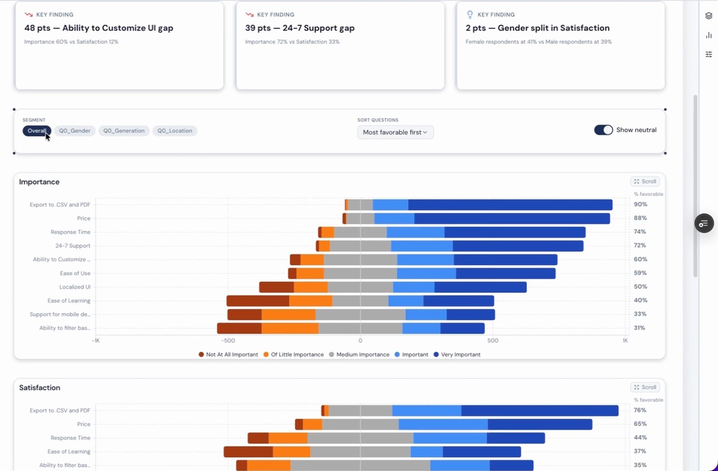Open the 48 pts Ability to Customize UI gap card
The width and height of the screenshot is (718, 471).
coord(119,45)
